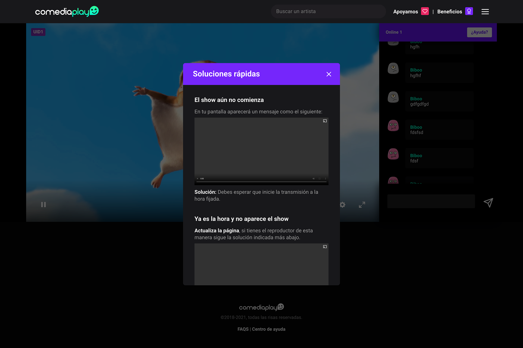Focus the chat message input box

point(431,202)
